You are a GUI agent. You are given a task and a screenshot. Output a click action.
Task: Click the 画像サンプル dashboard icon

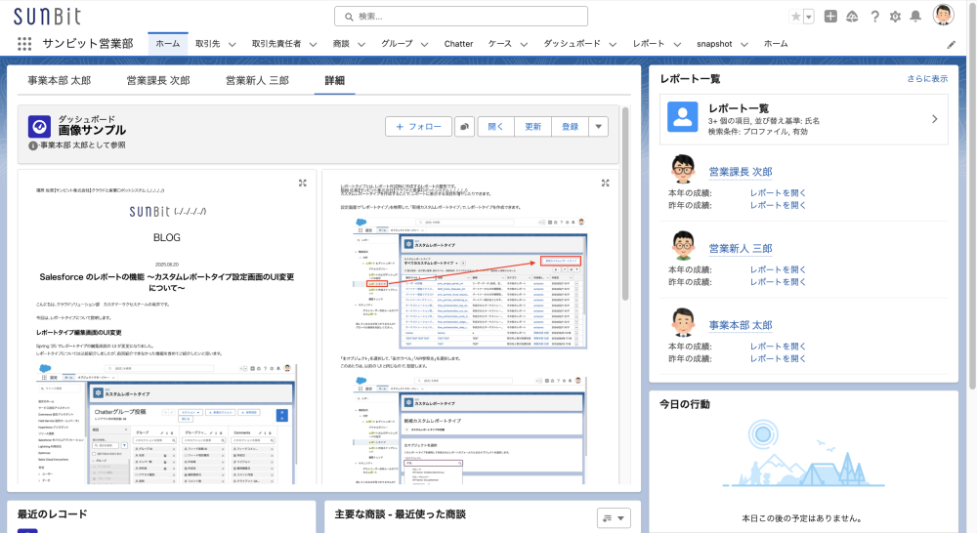pyautogui.click(x=39, y=126)
